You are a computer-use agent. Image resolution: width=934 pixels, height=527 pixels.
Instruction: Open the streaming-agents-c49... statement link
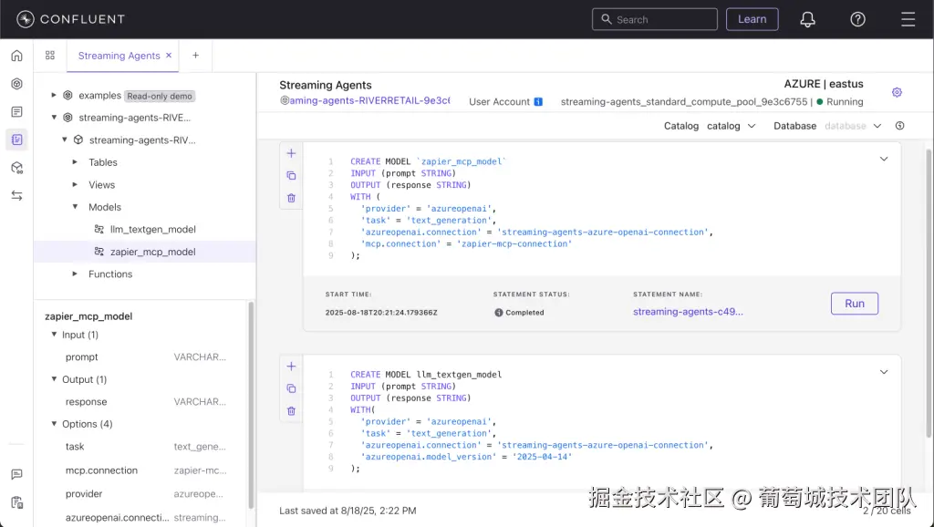coord(688,312)
